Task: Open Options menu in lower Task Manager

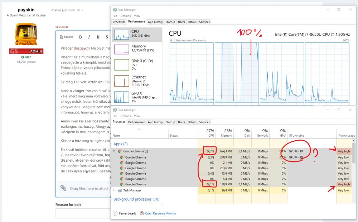Action: click(x=126, y=116)
